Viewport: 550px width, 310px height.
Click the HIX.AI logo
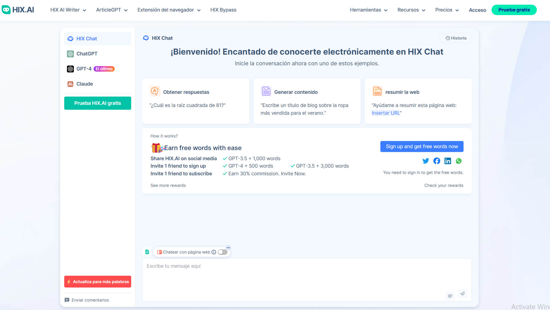(x=18, y=10)
